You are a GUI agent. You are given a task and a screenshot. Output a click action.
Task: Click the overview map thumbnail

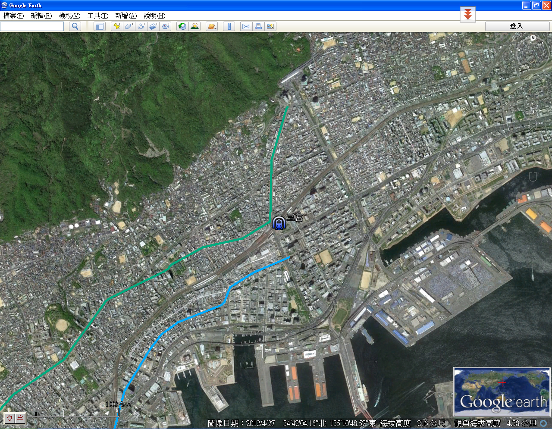(x=502, y=391)
